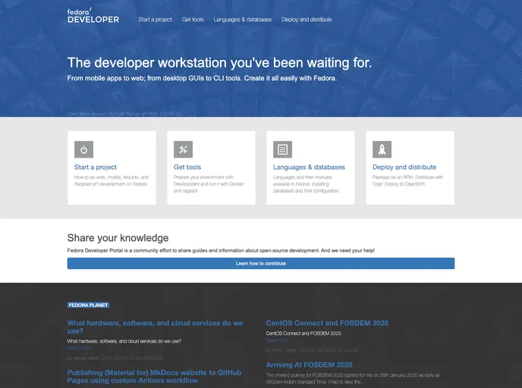Open the Languages & databases card title link

(309, 167)
